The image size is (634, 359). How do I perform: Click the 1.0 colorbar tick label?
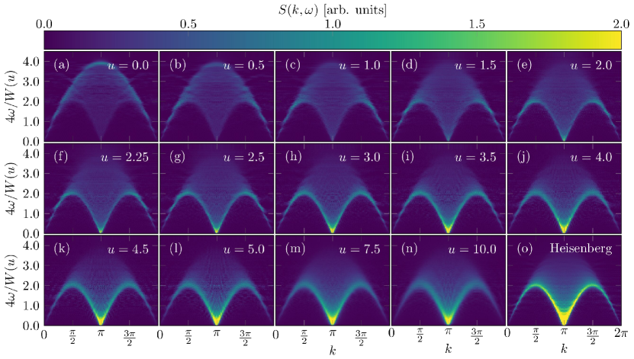[333, 24]
